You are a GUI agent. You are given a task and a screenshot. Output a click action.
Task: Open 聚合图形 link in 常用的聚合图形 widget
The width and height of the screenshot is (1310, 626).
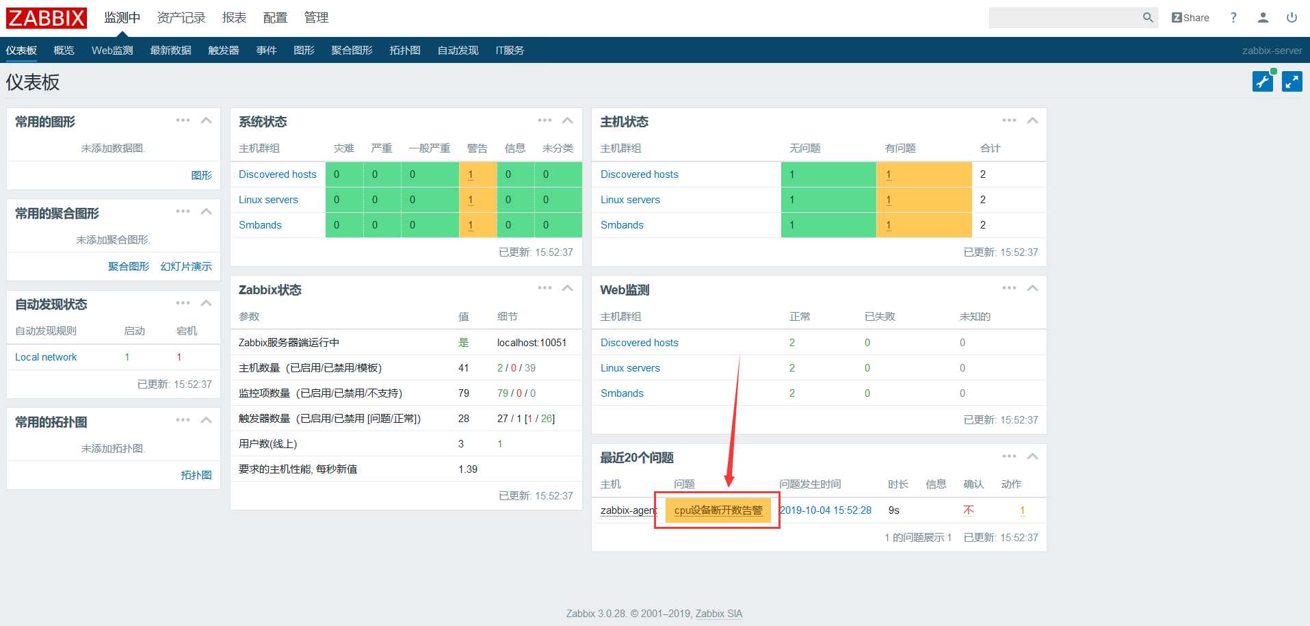coord(129,266)
